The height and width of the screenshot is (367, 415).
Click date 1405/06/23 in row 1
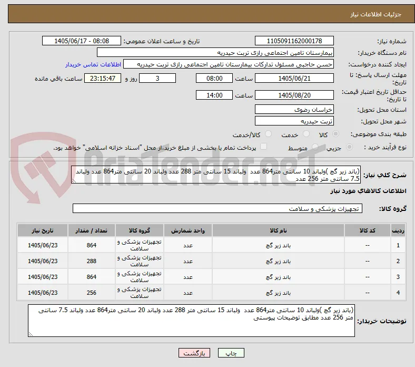pyautogui.click(x=43, y=245)
